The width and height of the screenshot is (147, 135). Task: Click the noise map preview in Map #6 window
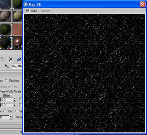pyautogui.click(x=85, y=73)
